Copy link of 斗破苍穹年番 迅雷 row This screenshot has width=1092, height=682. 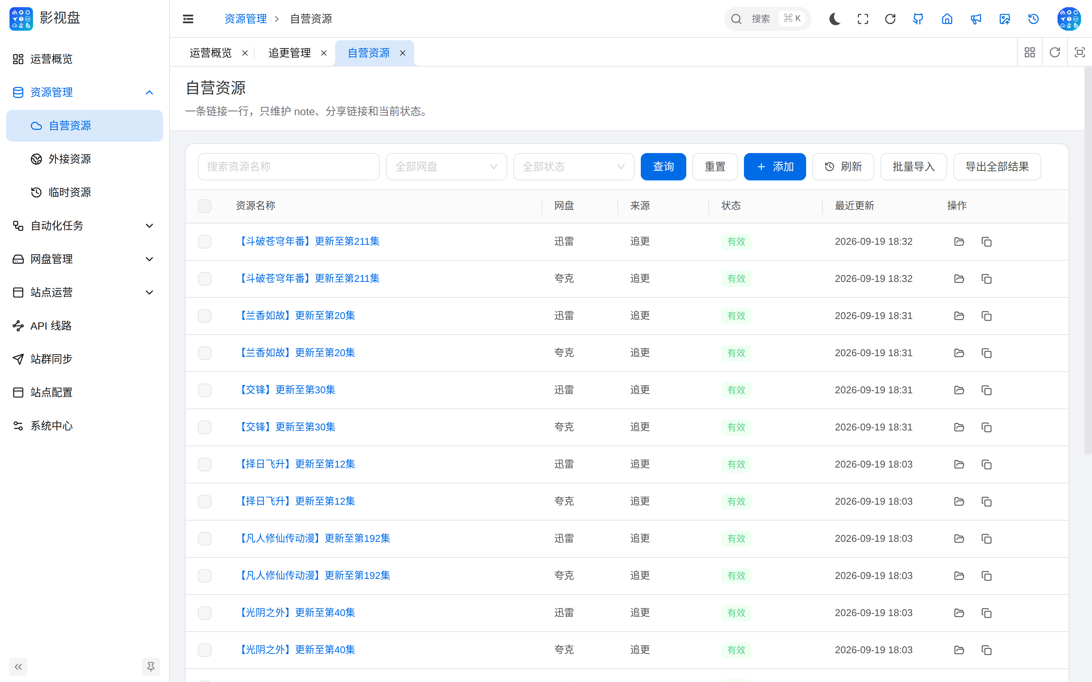click(x=987, y=242)
